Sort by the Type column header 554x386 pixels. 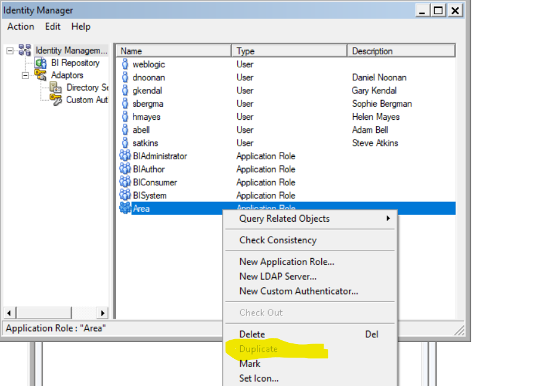(289, 51)
